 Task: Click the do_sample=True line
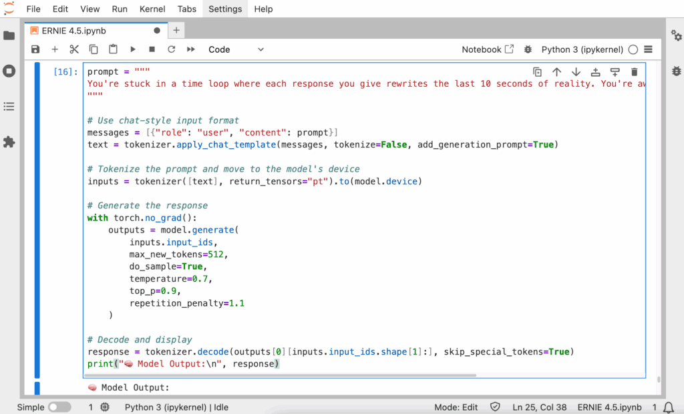pos(168,266)
